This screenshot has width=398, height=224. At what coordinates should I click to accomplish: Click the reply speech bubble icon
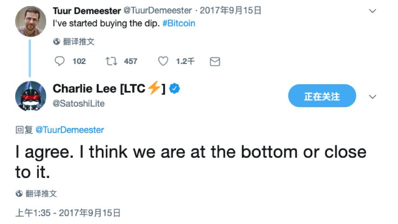(59, 61)
